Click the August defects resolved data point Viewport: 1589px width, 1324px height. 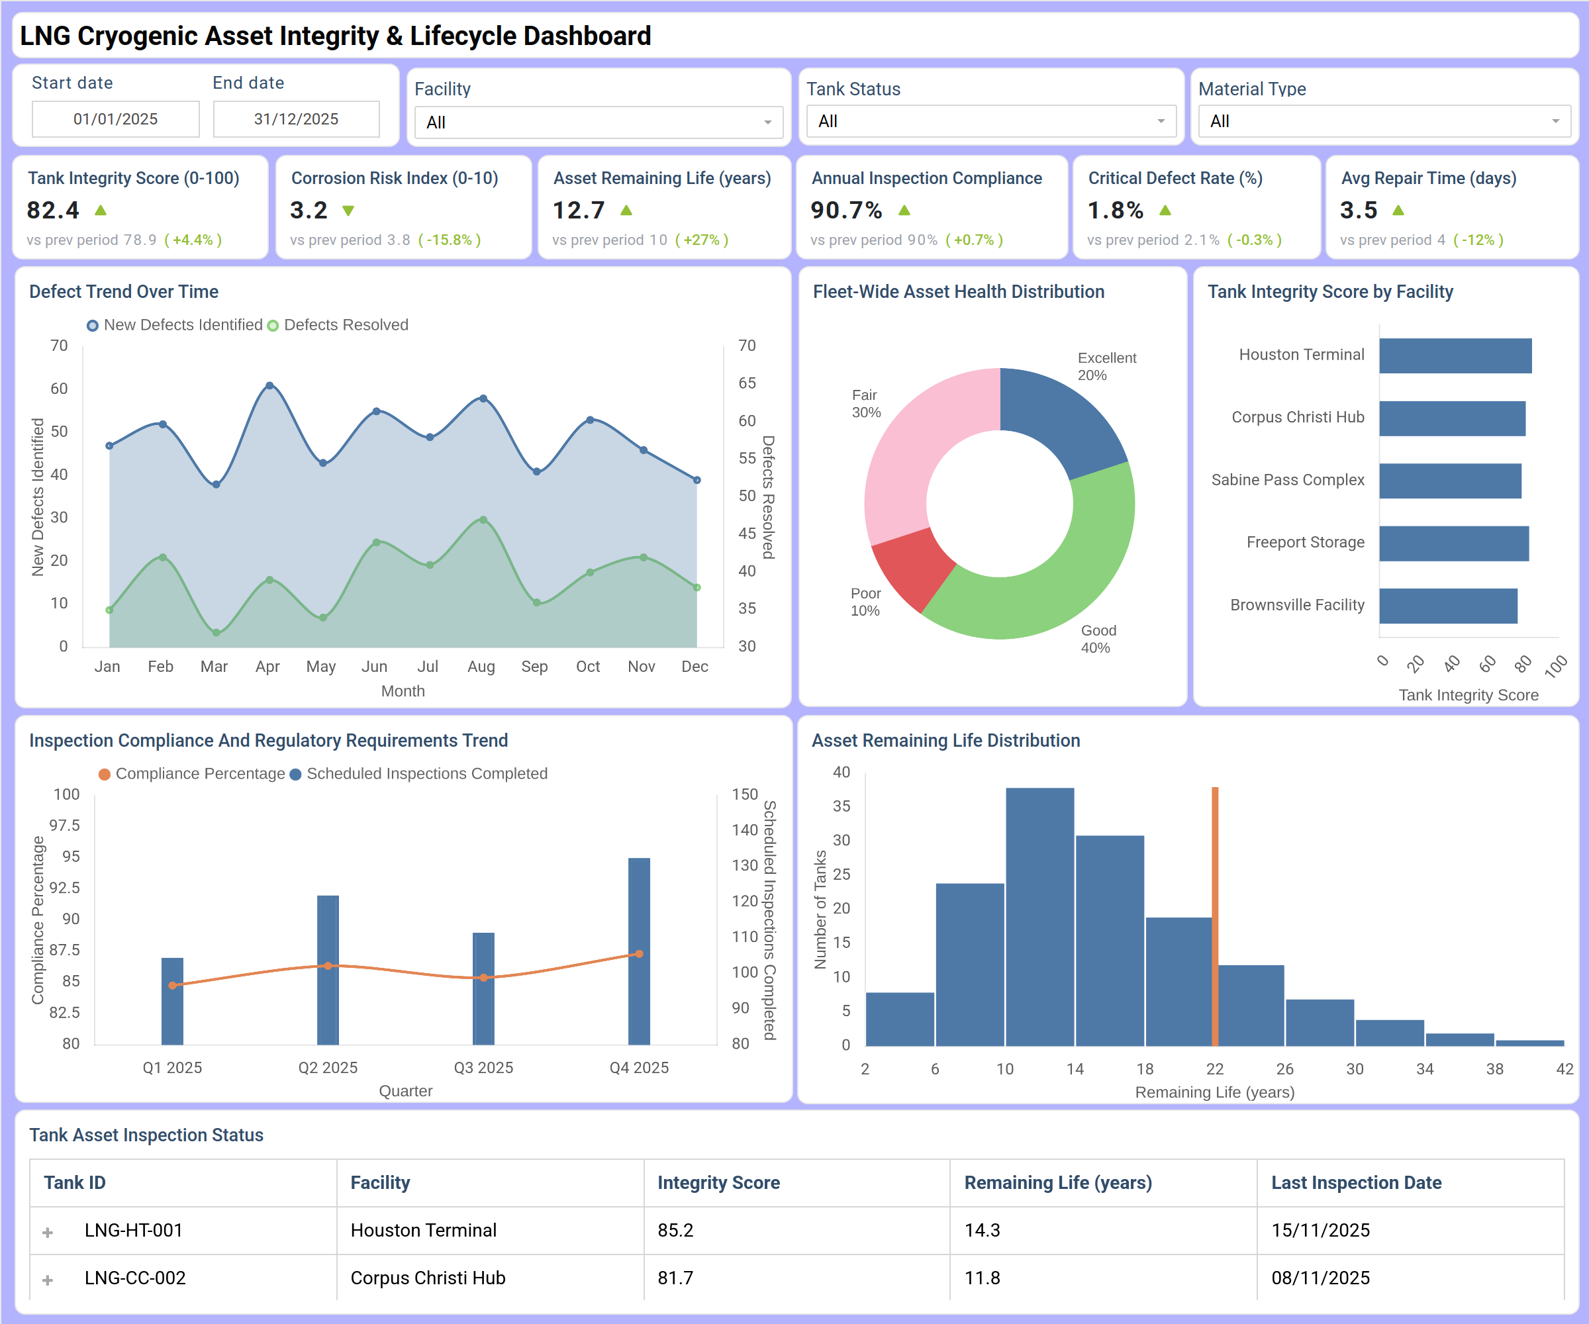tap(483, 520)
